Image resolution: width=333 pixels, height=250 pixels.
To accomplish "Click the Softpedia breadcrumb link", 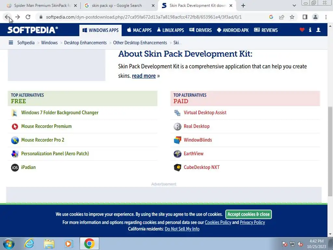I will 26,43.
